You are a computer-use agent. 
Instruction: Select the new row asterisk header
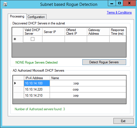[17, 39]
